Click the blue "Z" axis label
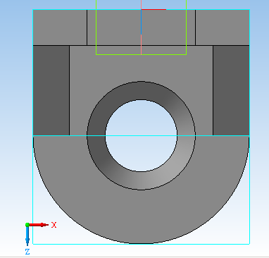Viewport: 269px width, 258px height. click(x=27, y=252)
